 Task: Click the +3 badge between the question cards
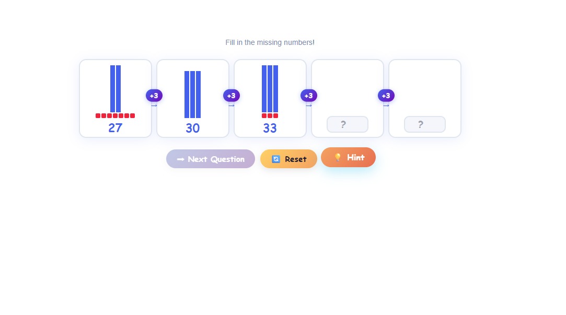[386, 96]
